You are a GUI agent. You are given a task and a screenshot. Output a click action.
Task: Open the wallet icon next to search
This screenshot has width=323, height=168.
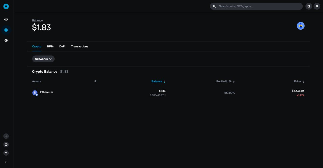[309, 6]
